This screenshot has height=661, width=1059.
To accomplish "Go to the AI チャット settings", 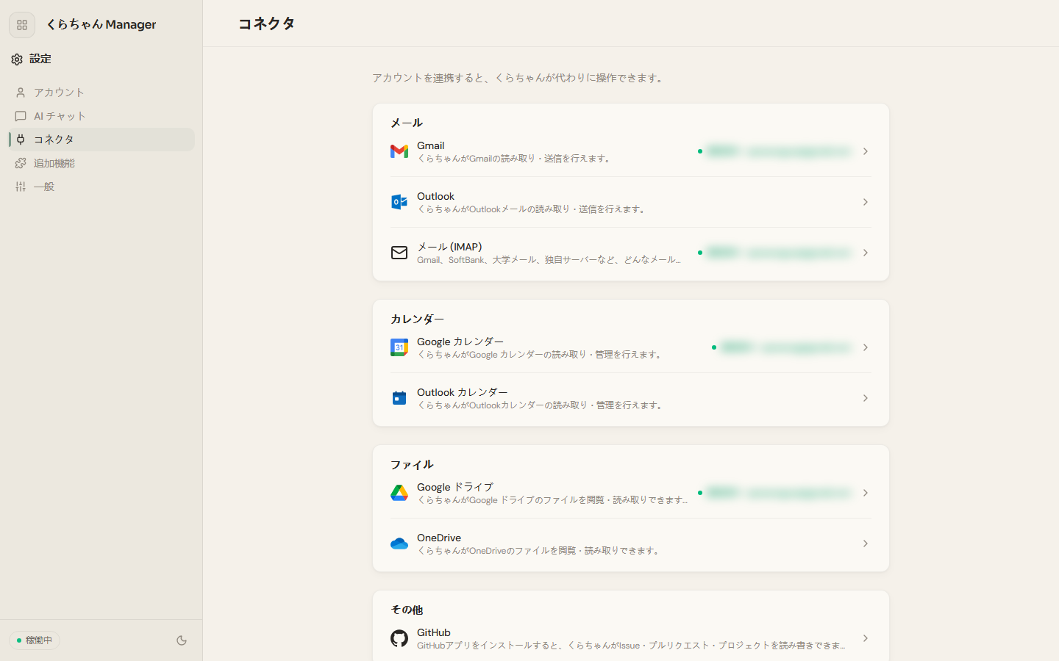I will (101, 116).
